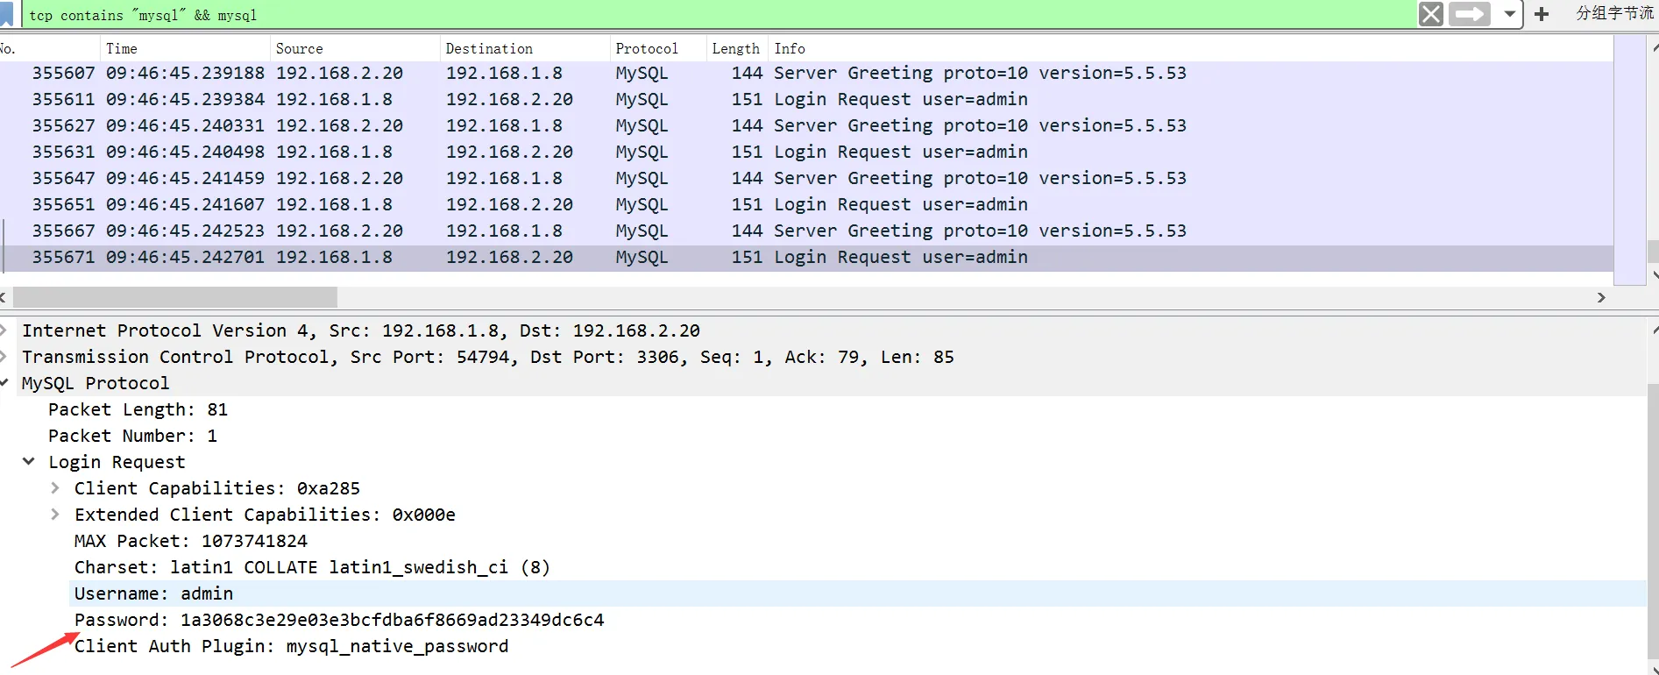Apply the display filter using the arrow icon
The width and height of the screenshot is (1659, 675).
(x=1470, y=14)
